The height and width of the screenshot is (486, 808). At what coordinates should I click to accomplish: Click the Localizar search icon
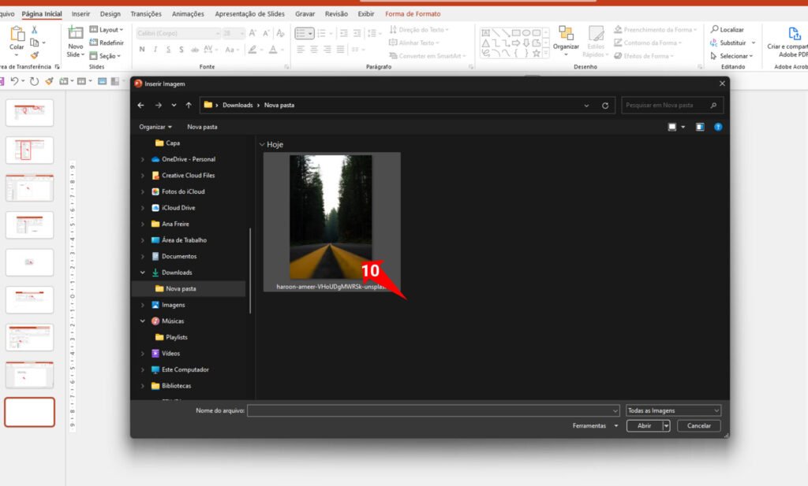point(715,30)
